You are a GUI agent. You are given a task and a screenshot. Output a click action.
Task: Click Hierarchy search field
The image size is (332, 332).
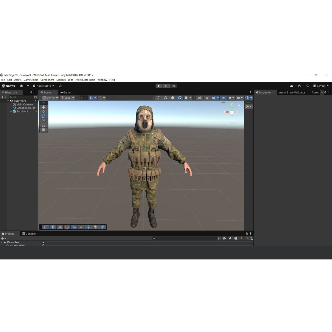pos(22,97)
